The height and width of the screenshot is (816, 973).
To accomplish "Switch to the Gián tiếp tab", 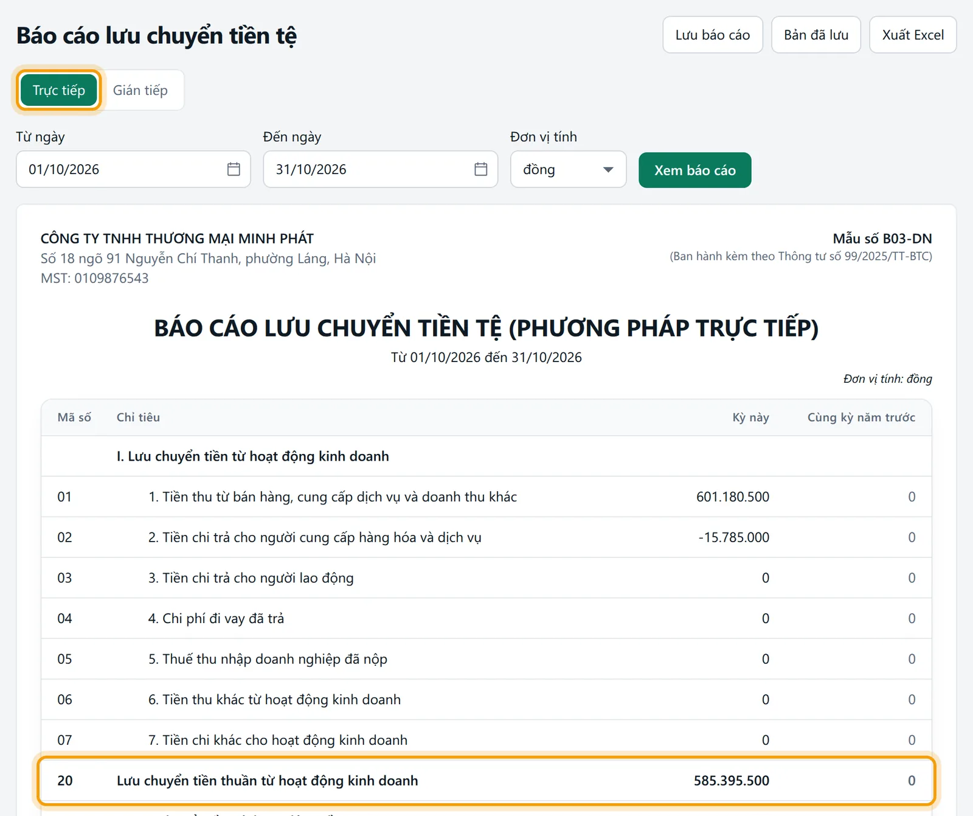I will (x=140, y=90).
